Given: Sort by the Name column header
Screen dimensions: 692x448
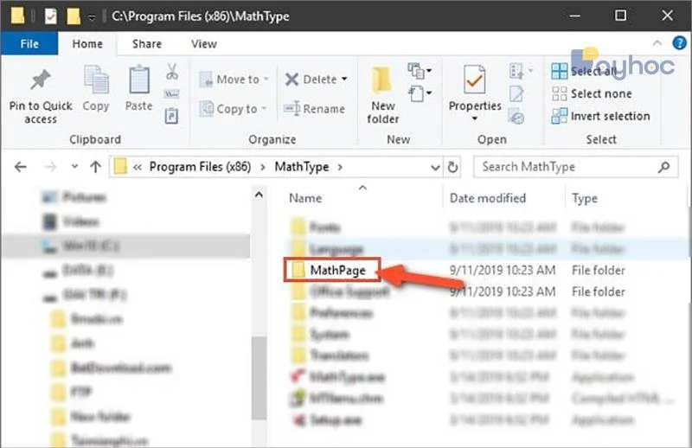Looking at the screenshot, I should (x=305, y=198).
